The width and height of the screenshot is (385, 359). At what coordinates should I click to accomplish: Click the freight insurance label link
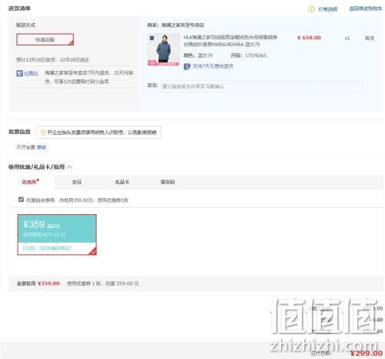(x=31, y=73)
